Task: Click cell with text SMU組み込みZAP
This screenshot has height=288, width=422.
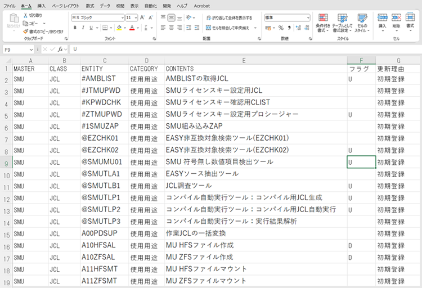Action: 255,127
